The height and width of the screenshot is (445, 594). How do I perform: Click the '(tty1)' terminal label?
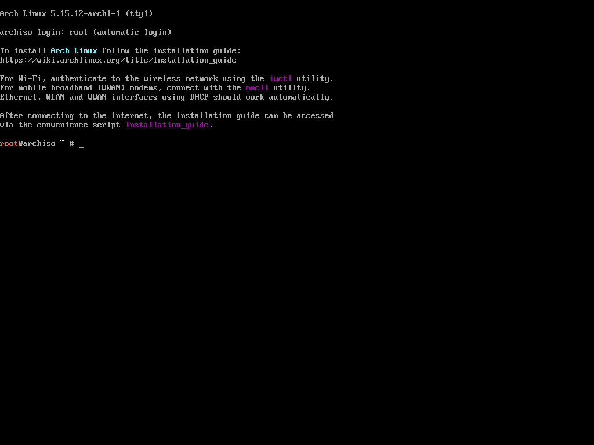tap(139, 14)
